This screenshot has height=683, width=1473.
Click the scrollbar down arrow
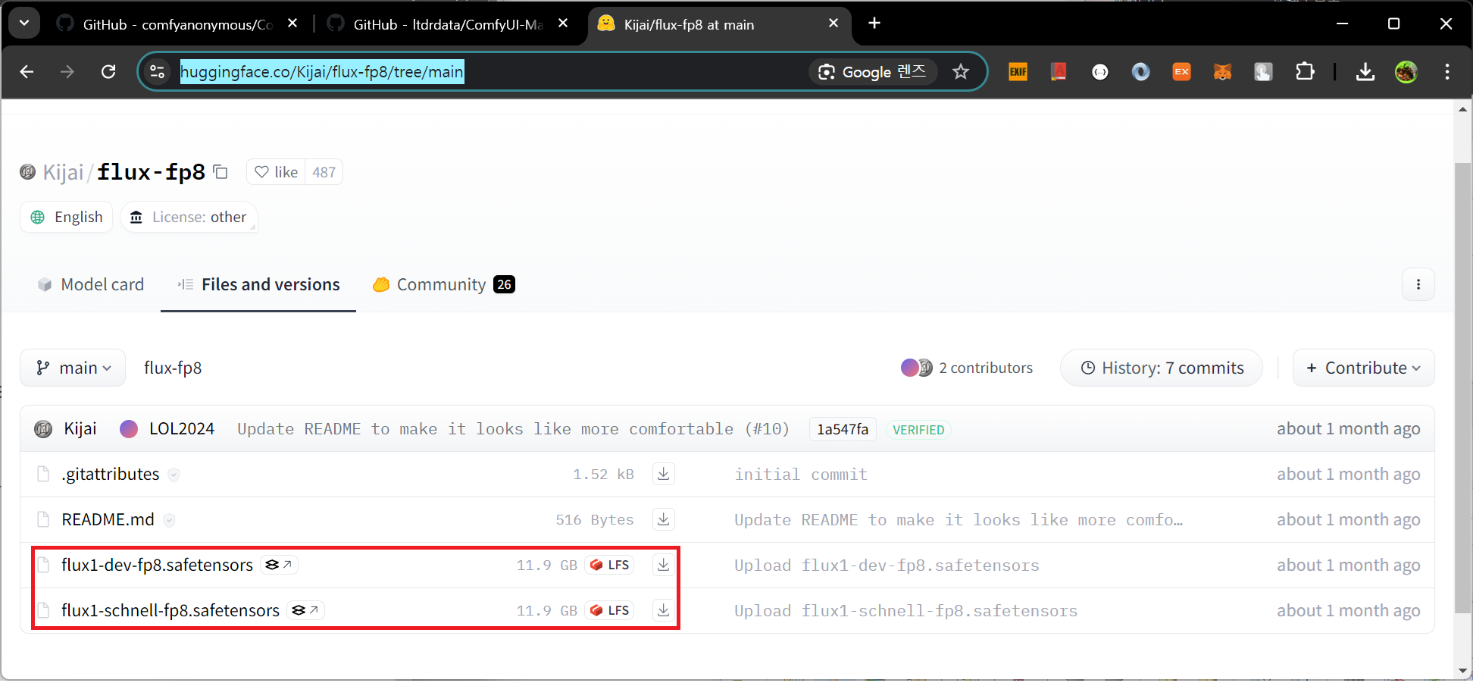click(x=1462, y=671)
